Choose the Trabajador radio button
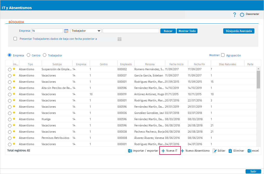The image size is (264, 174). 44,55
